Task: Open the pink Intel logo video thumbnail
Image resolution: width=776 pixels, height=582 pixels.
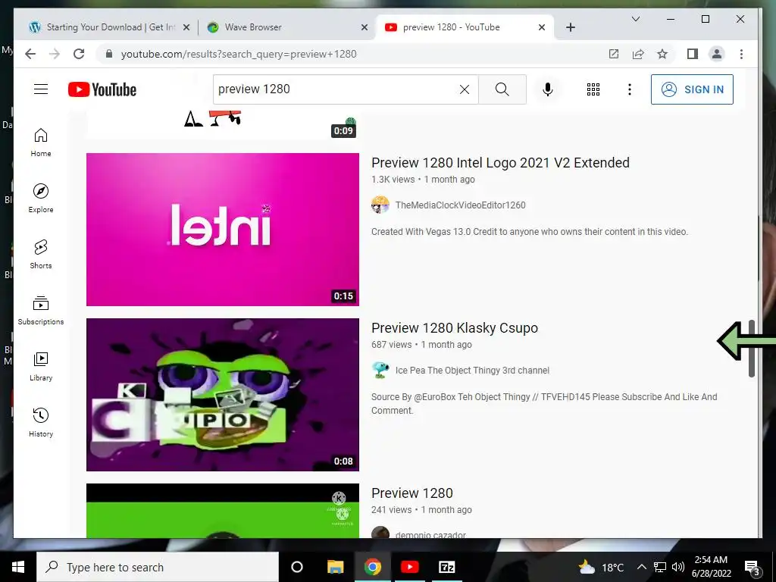Action: (223, 229)
